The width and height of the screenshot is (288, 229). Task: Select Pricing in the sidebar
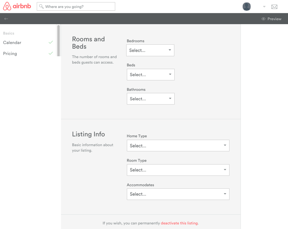pyautogui.click(x=10, y=53)
